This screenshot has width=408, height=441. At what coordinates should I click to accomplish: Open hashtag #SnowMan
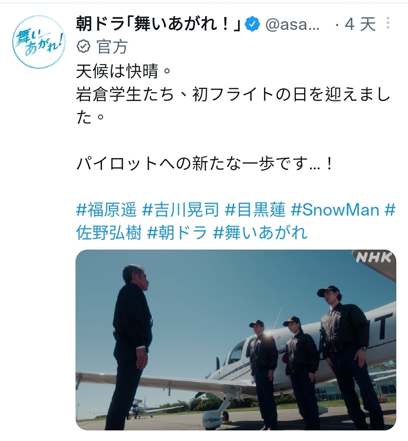pyautogui.click(x=335, y=210)
